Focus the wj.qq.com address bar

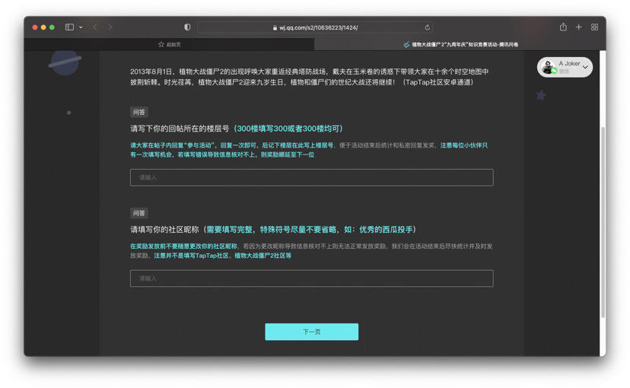[x=316, y=27]
